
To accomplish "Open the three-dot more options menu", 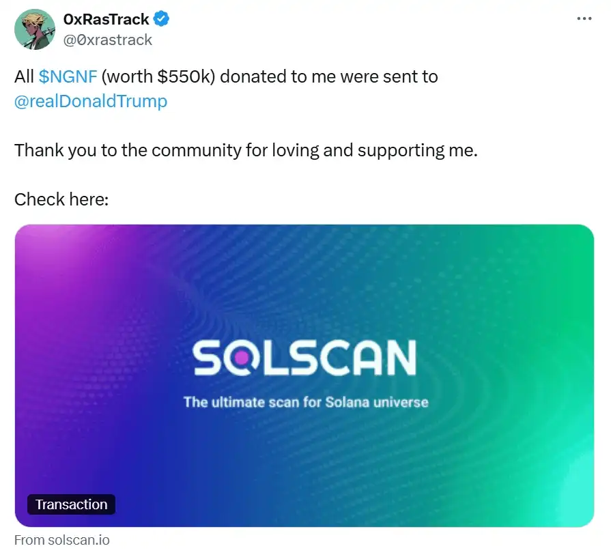I will [584, 18].
